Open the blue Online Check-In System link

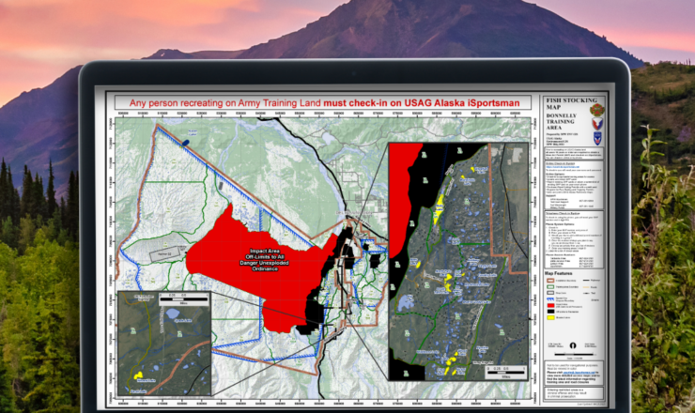[563, 167]
